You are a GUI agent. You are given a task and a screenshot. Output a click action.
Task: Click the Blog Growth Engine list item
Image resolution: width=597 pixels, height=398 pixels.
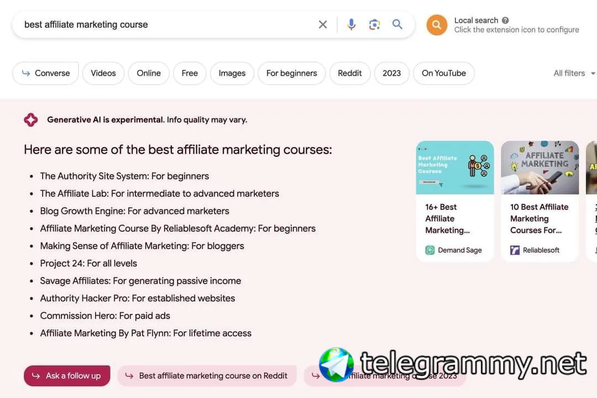point(134,211)
